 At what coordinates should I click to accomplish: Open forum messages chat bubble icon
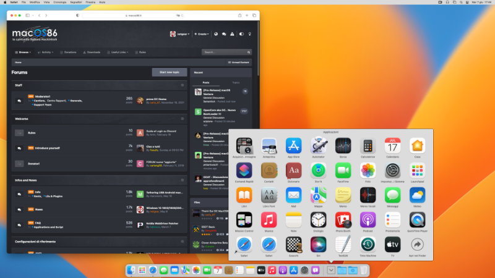tap(224, 34)
